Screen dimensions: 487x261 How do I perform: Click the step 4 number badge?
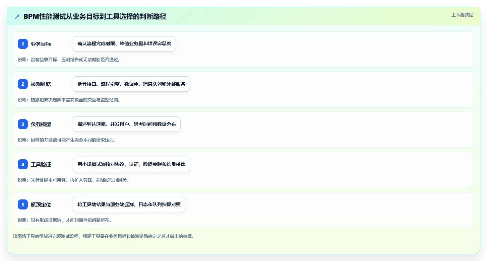pos(23,164)
